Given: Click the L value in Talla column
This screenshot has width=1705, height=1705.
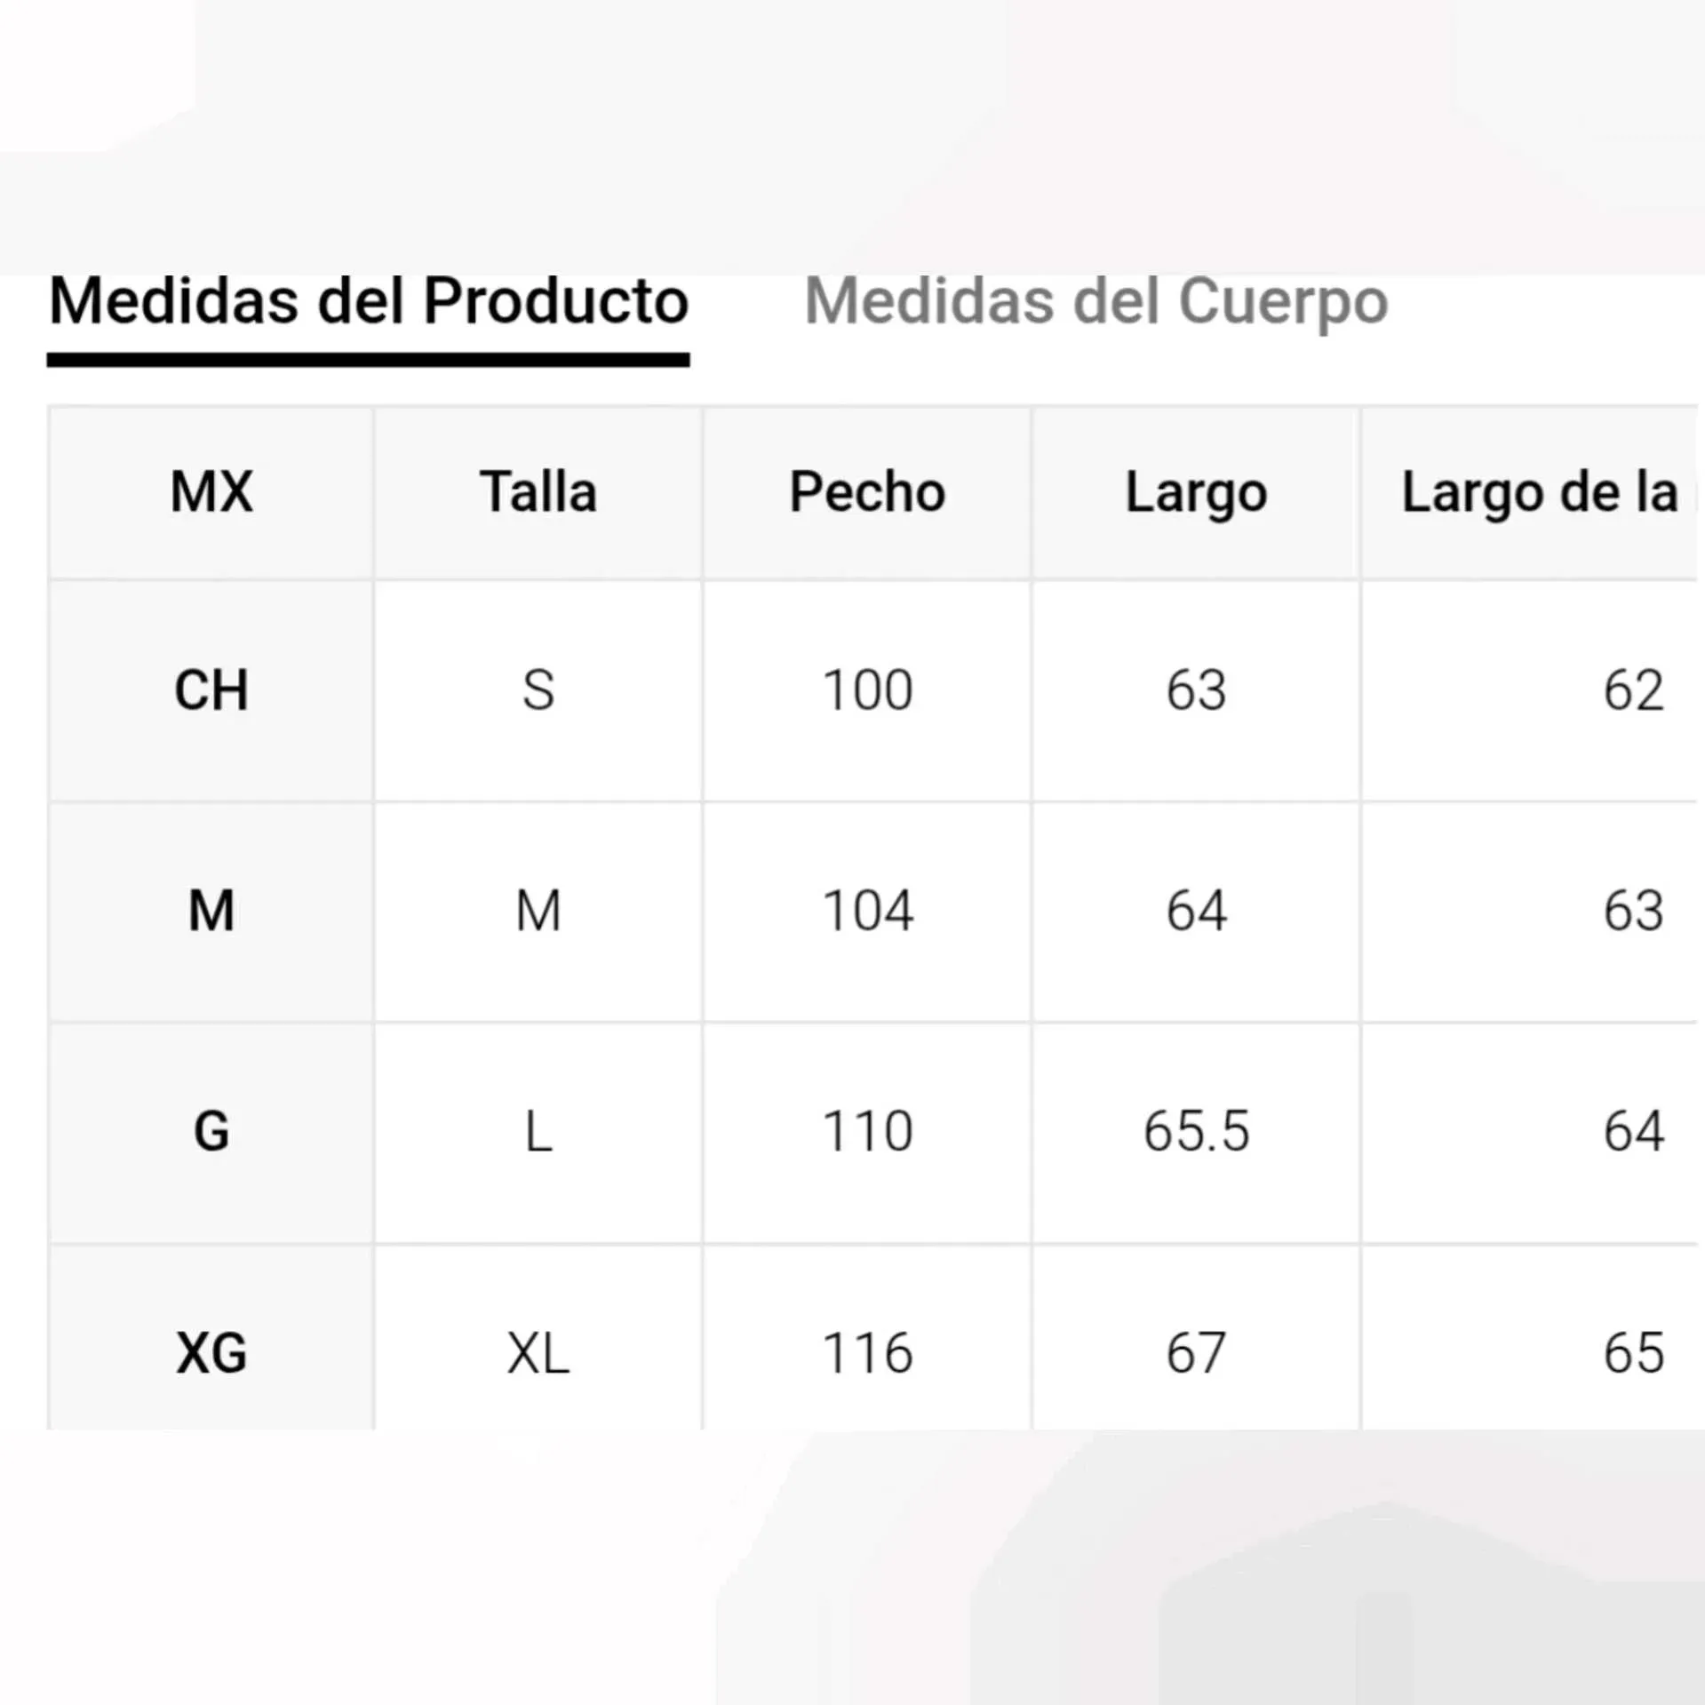Looking at the screenshot, I should 538,1132.
